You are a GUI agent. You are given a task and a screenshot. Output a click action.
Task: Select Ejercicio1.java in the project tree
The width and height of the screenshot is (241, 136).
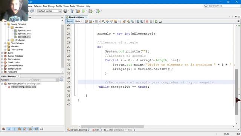(x=24, y=31)
